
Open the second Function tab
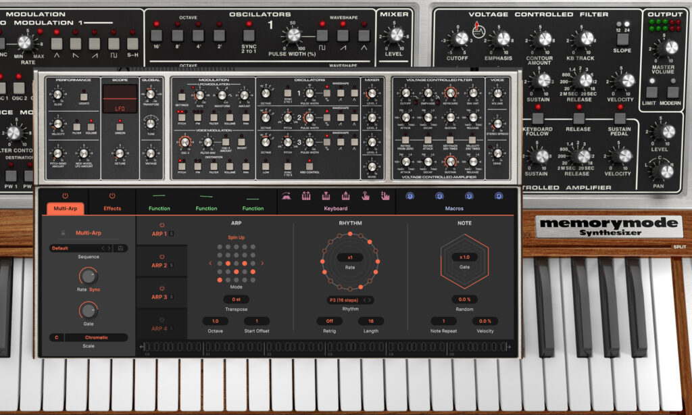tap(206, 208)
